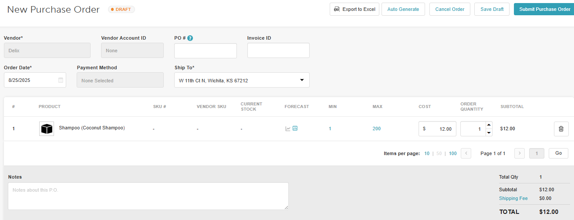Open the Ship To address dropdown
Screen dimensions: 574x220
pos(242,80)
